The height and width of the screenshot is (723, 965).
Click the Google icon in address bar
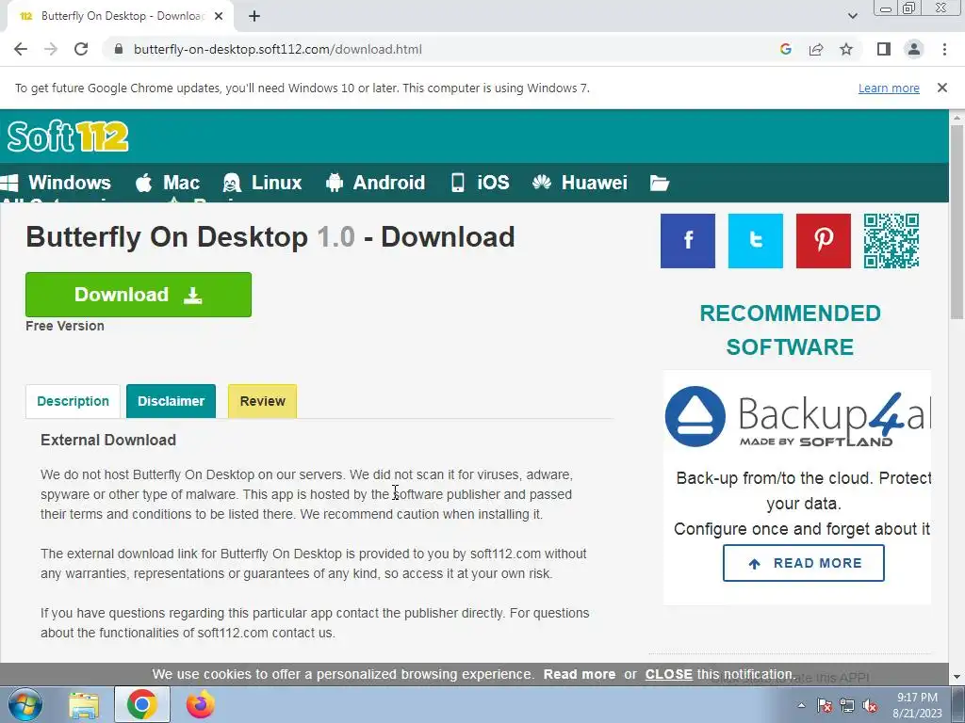coord(785,49)
